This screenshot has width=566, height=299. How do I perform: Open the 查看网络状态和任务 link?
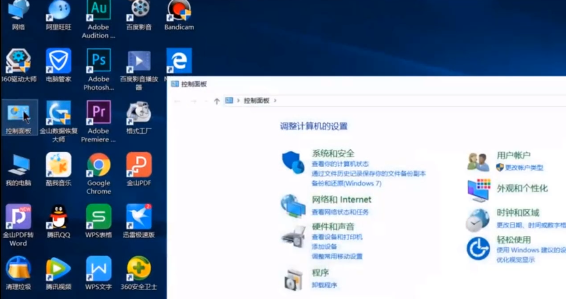pyautogui.click(x=340, y=212)
